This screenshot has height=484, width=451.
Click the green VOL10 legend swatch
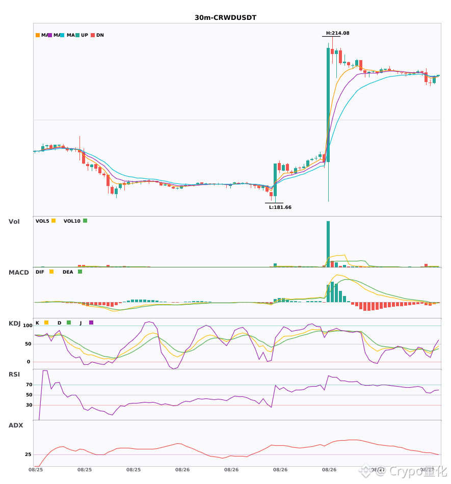click(x=85, y=221)
